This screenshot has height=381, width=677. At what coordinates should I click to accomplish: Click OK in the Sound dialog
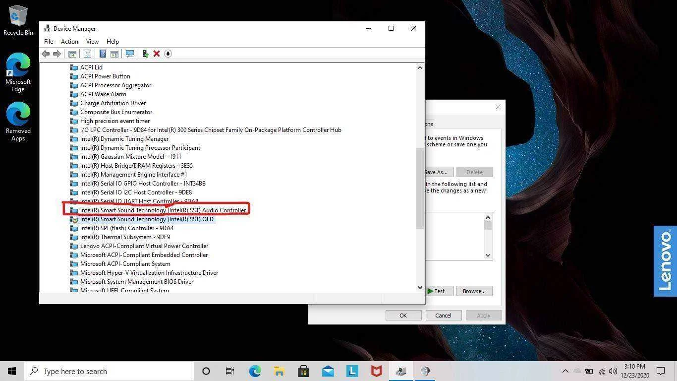pyautogui.click(x=403, y=316)
